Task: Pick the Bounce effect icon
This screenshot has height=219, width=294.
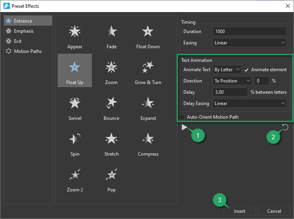Action: (x=111, y=103)
